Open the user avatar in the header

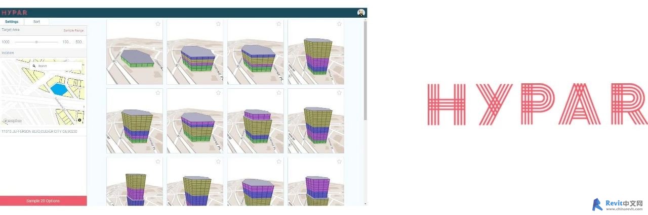pyautogui.click(x=361, y=13)
